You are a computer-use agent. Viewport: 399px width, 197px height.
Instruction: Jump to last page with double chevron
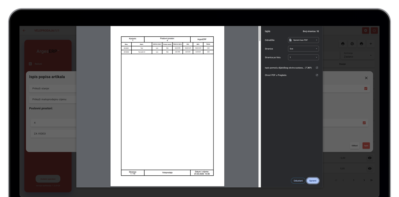(371, 180)
